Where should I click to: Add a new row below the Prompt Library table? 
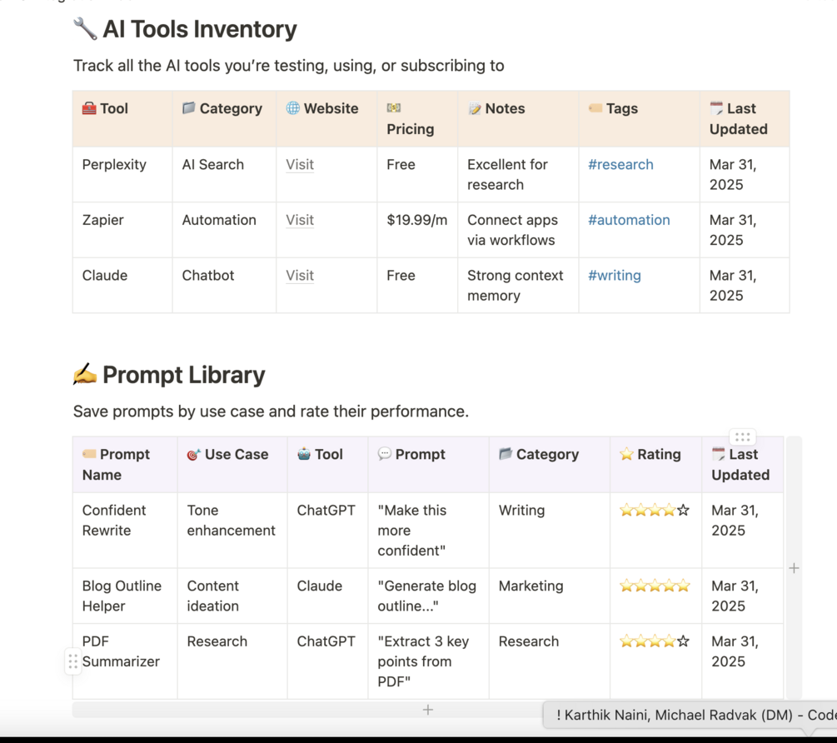coord(427,710)
